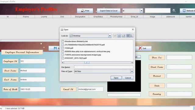Select the Lname column header
The width and height of the screenshot is (195, 110).
point(44,16)
